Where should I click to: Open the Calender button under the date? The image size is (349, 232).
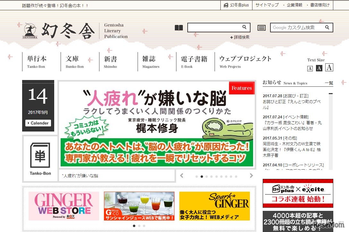(x=38, y=123)
